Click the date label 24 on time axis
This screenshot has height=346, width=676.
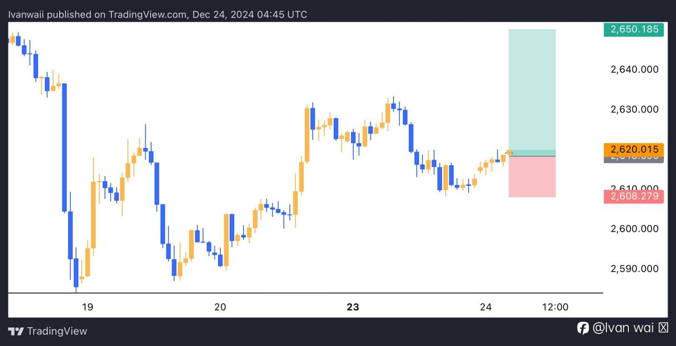485,307
